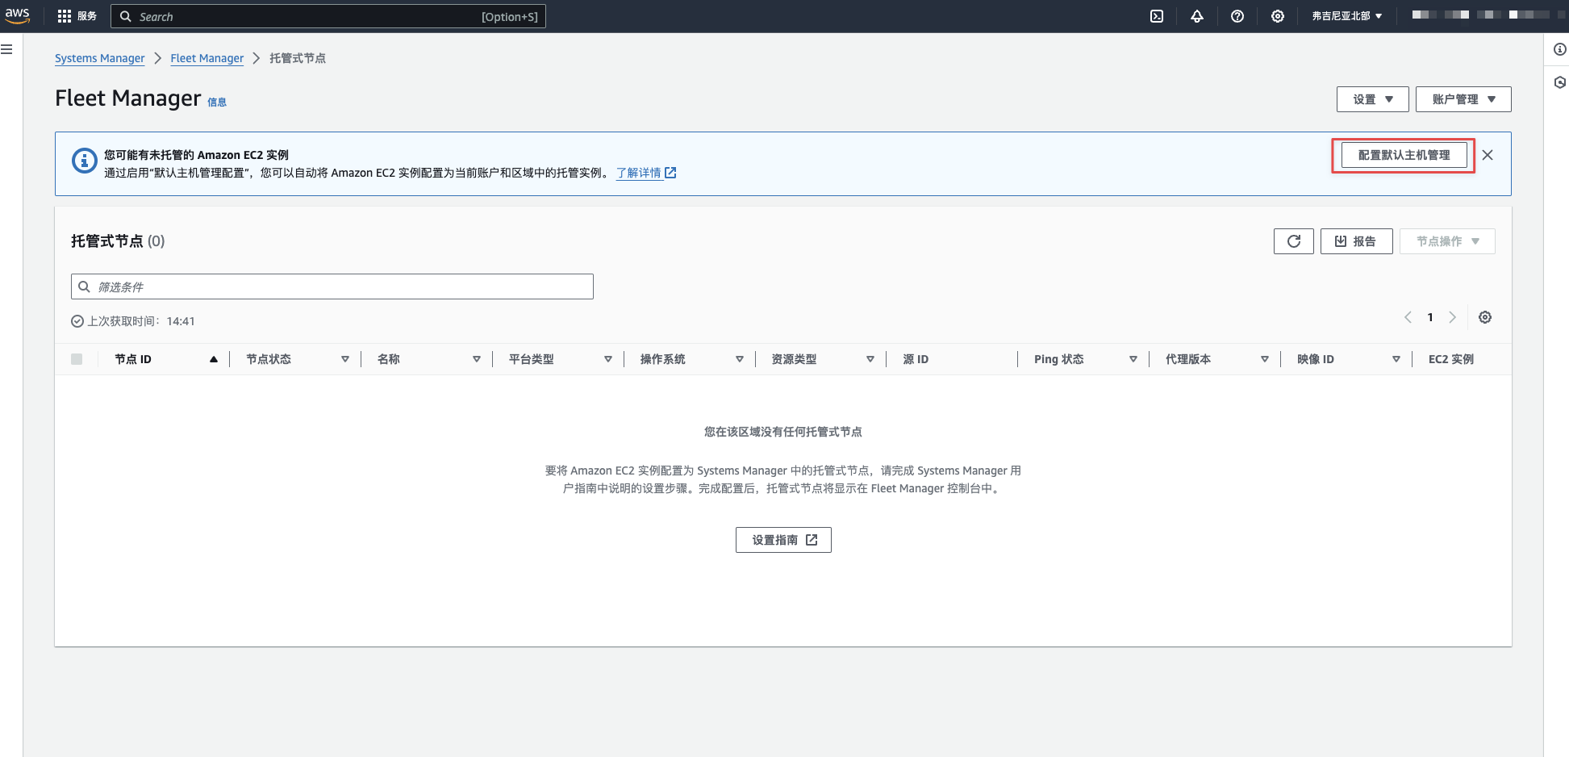Sort by 平台类型 column arrow
1569x757 pixels.
(608, 359)
